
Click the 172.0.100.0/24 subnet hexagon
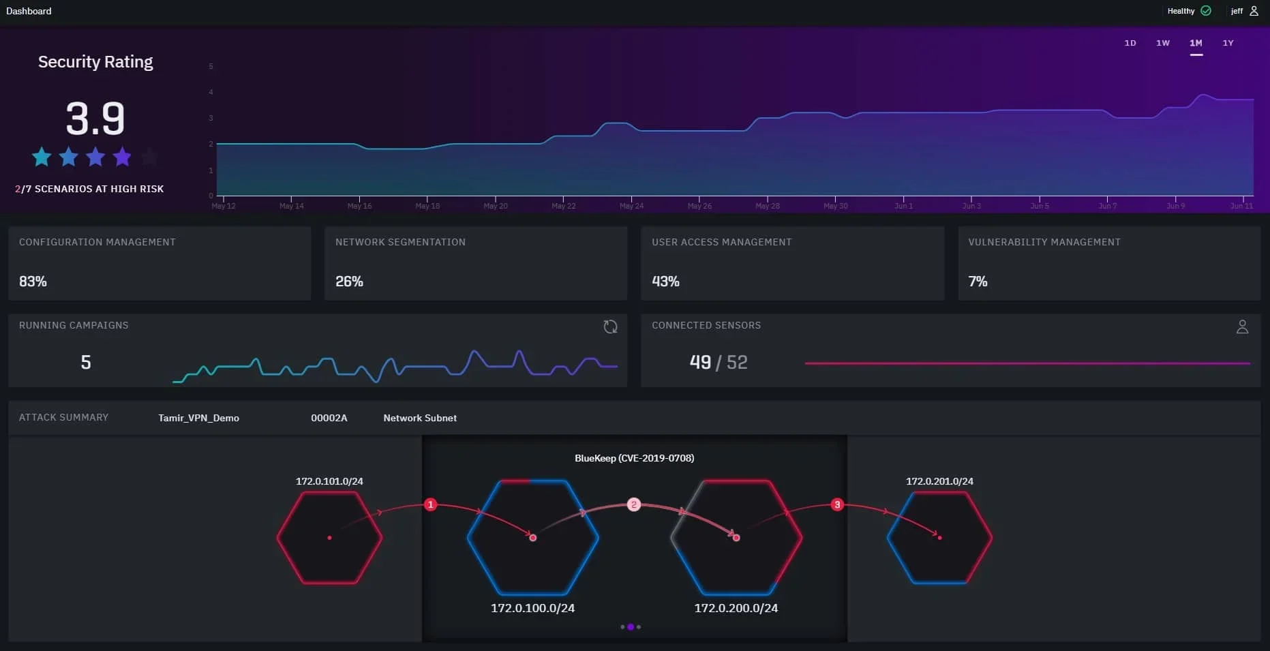(533, 538)
